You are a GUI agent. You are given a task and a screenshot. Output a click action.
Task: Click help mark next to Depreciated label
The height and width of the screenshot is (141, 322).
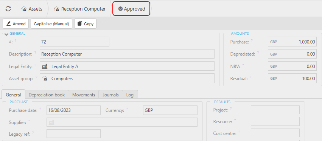[258, 53]
